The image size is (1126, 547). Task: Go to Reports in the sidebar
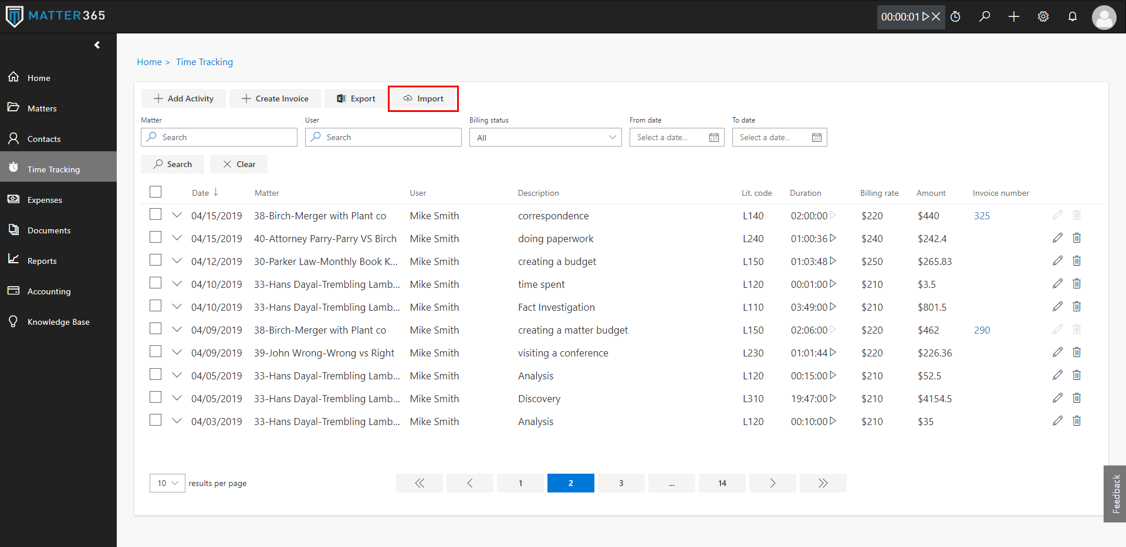[x=42, y=261]
